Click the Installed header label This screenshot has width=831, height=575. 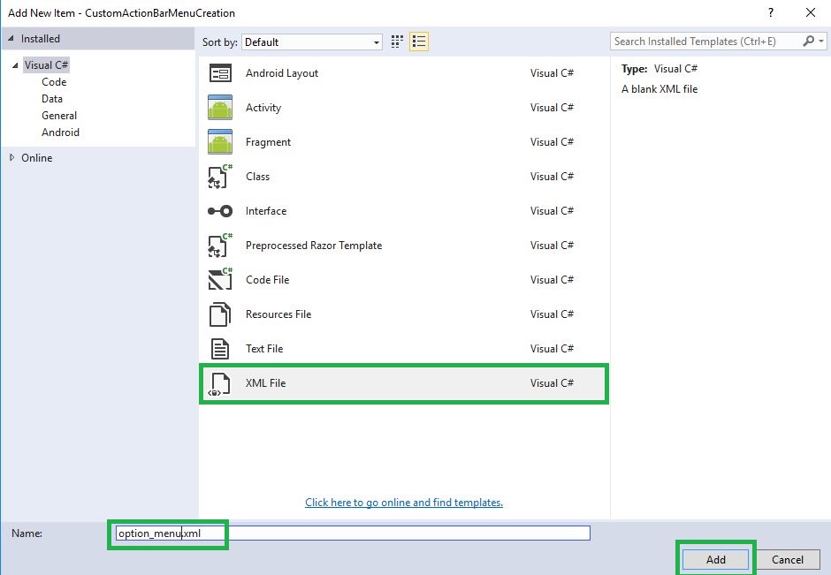[x=41, y=39]
